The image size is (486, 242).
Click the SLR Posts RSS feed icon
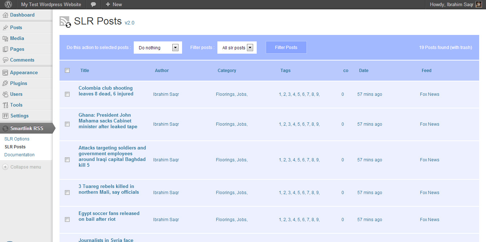pyautogui.click(x=65, y=21)
